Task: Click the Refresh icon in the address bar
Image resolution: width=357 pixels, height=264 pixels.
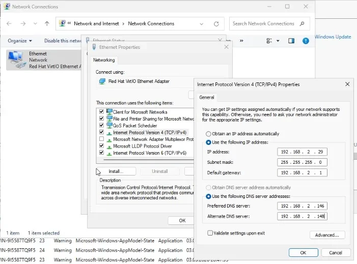Action: click(216, 23)
